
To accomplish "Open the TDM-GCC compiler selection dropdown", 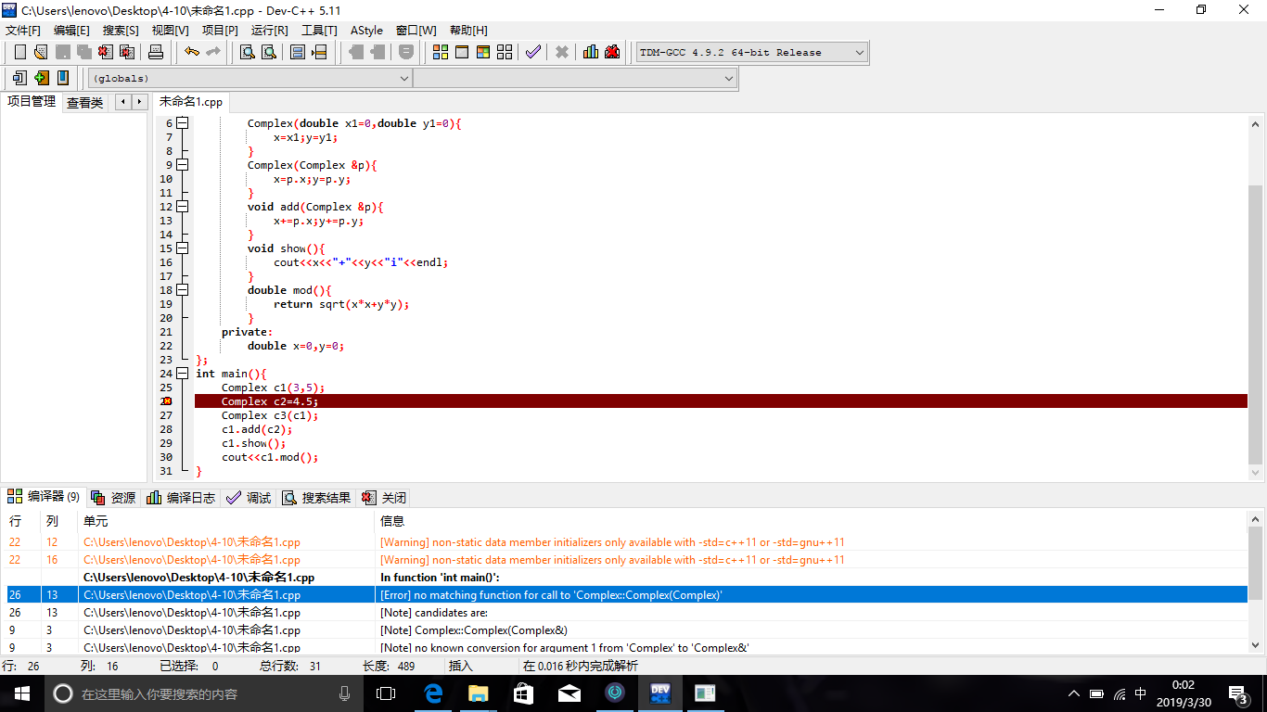I will pos(859,53).
